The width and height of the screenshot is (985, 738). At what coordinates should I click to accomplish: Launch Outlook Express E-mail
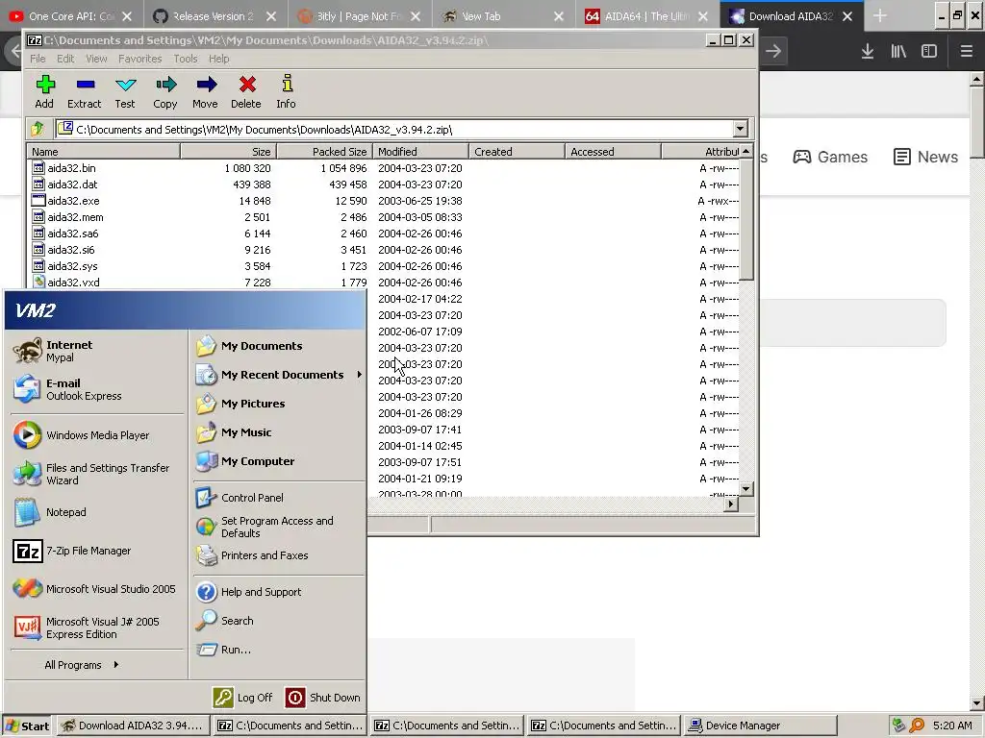[67, 389]
